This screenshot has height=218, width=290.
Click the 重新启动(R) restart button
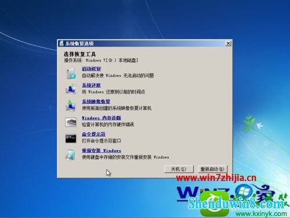(212, 169)
